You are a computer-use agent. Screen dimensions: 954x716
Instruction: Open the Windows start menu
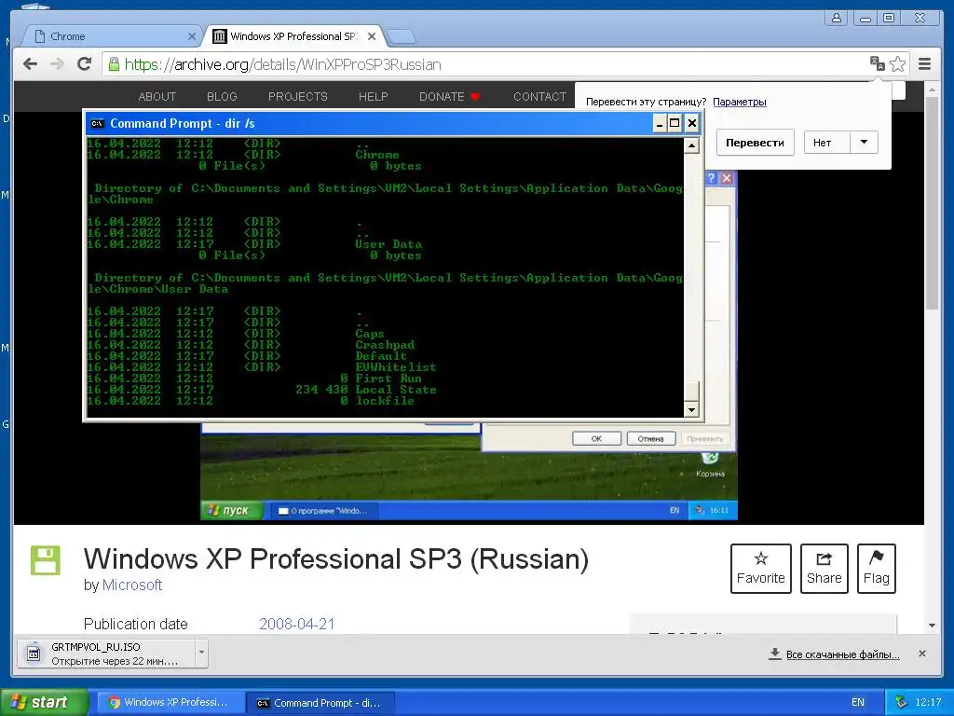[x=44, y=702]
